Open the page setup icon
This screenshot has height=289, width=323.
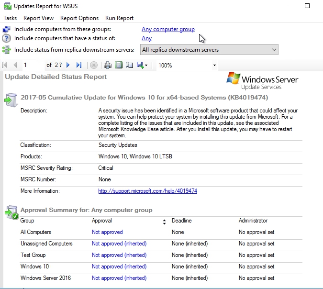(x=129, y=65)
